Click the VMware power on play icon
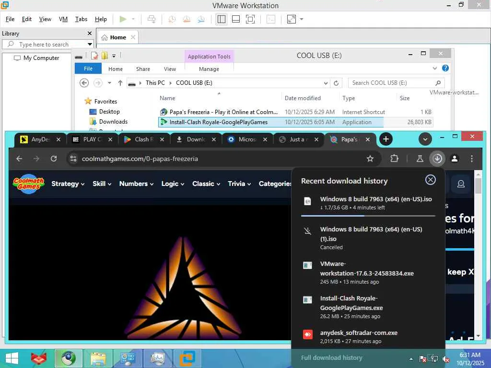Viewport: 491px width, 368px height. (123, 19)
